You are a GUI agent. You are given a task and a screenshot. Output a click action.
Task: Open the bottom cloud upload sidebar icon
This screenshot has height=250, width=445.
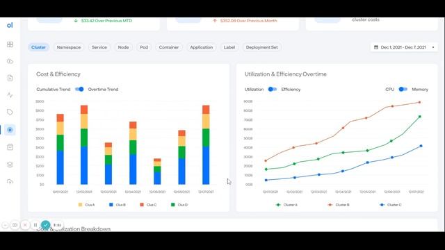coord(10,182)
